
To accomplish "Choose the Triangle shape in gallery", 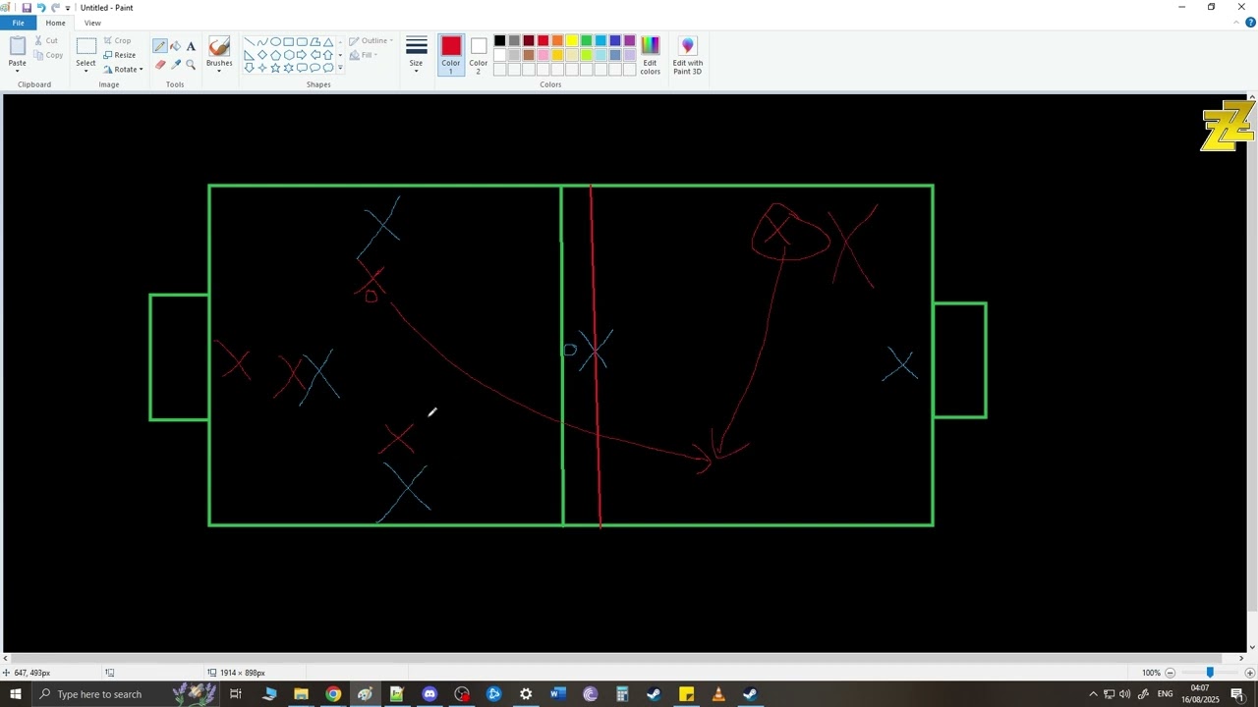I will (328, 42).
